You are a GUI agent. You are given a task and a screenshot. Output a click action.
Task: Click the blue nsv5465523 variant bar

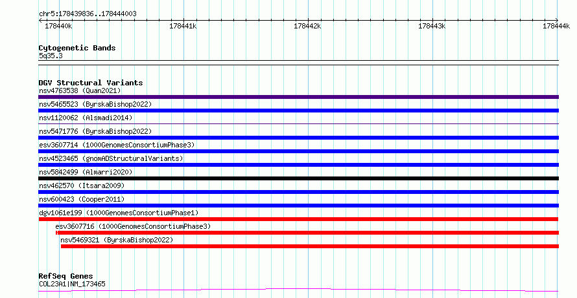pyautogui.click(x=298, y=111)
